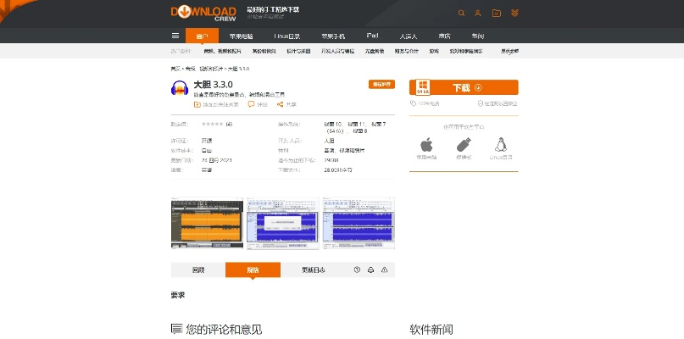Open the third category link in sub-navigation

click(x=298, y=51)
